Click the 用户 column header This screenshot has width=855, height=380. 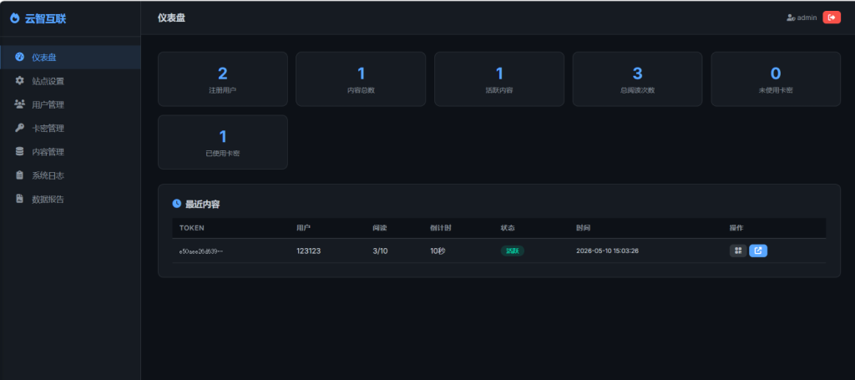click(x=304, y=228)
